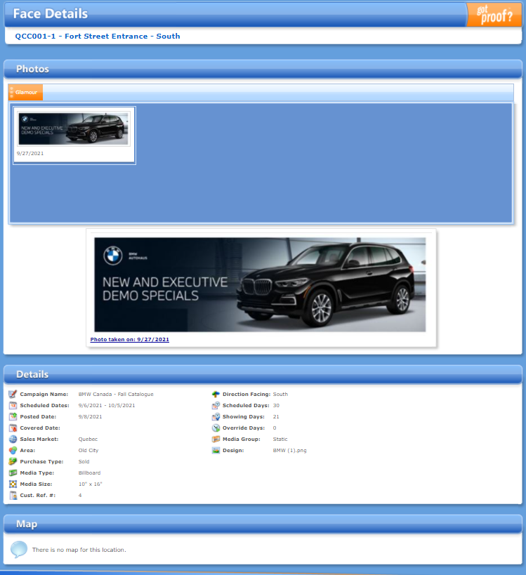The image size is (526, 575).
Task: Click the map speech bubble icon
Action: [19, 549]
